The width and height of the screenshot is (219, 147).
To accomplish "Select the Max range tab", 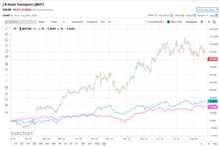I will tap(97, 144).
